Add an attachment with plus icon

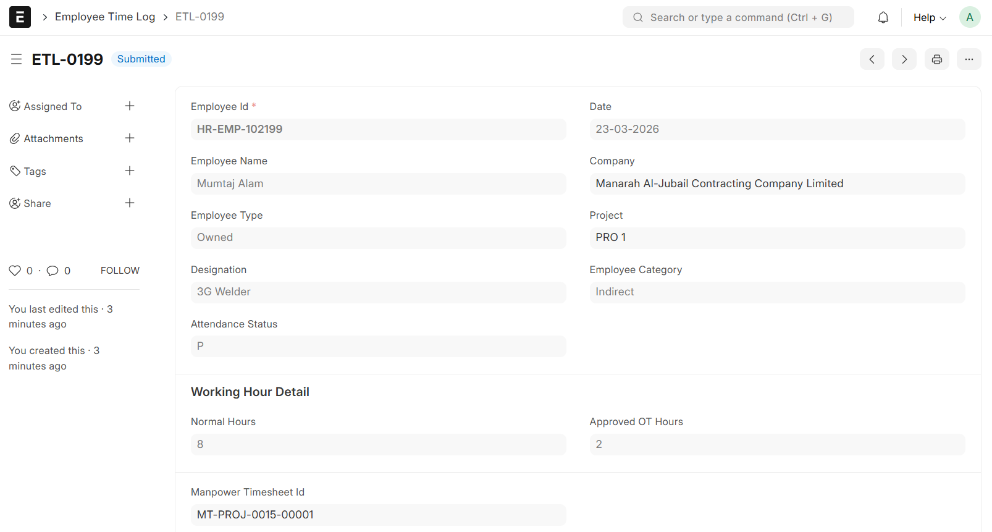(130, 138)
